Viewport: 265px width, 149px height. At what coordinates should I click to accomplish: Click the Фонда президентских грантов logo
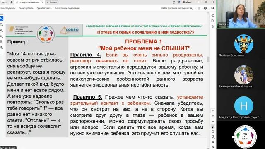[21, 30]
